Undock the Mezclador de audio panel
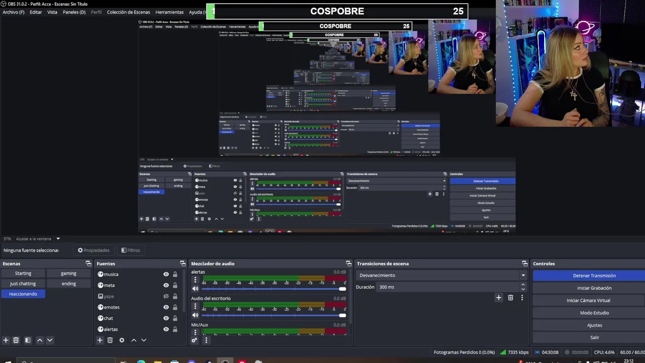645x363 pixels. [348, 264]
